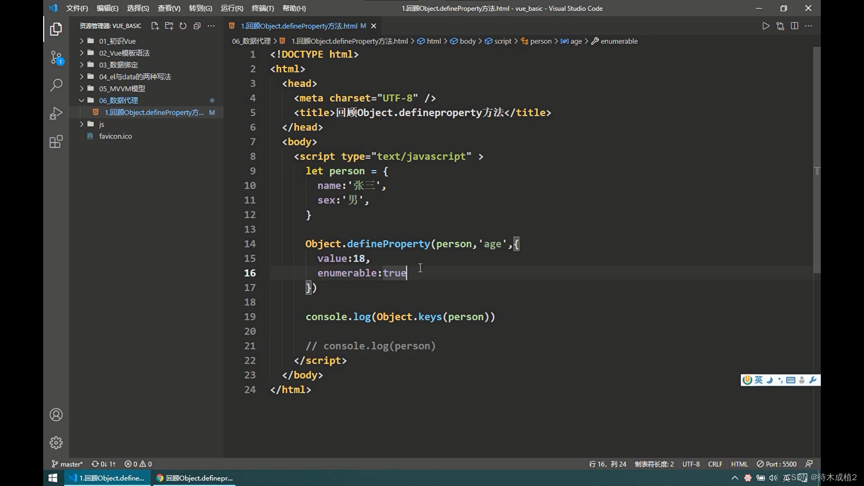Viewport: 864px width, 486px height.
Task: Open the 文件(F) menu
Action: [x=77, y=8]
